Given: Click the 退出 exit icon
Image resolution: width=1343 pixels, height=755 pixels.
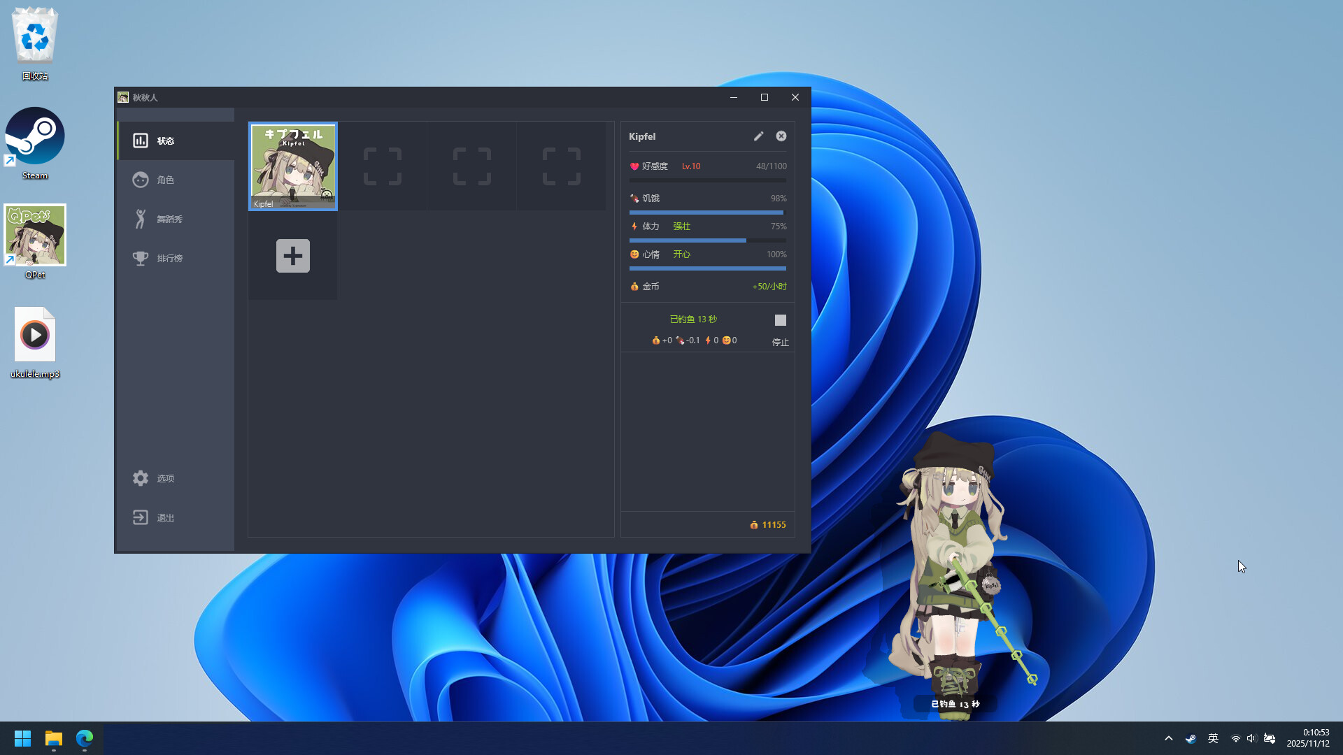Looking at the screenshot, I should pyautogui.click(x=140, y=517).
